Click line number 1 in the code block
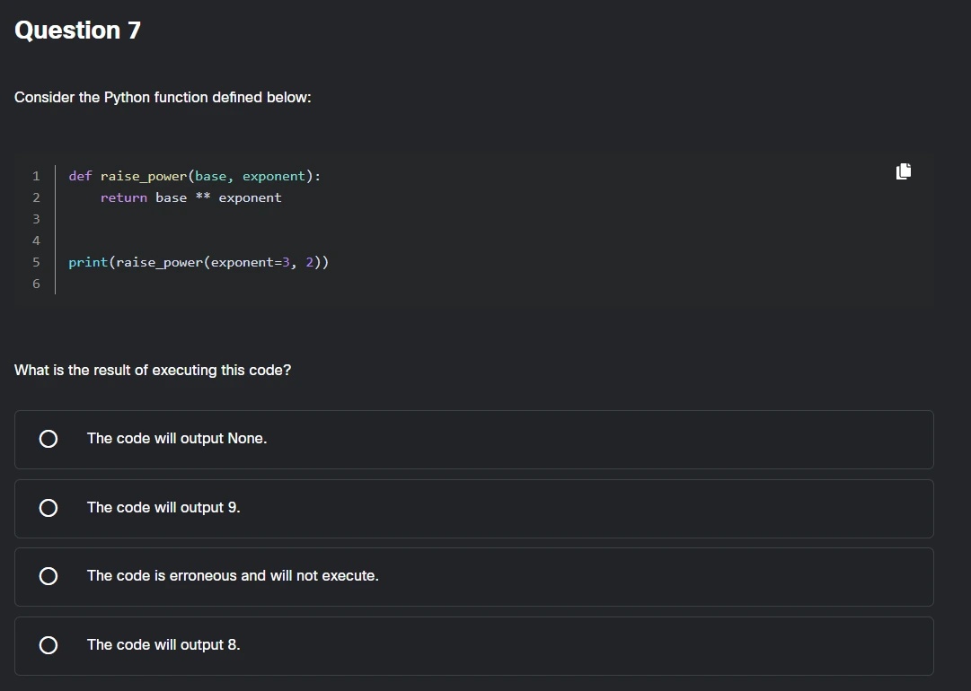The image size is (971, 691). (36, 176)
